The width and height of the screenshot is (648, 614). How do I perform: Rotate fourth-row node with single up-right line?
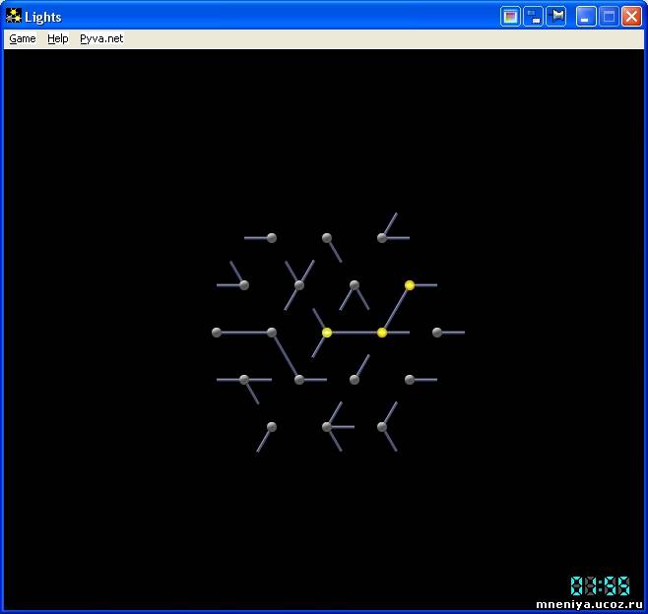355,380
